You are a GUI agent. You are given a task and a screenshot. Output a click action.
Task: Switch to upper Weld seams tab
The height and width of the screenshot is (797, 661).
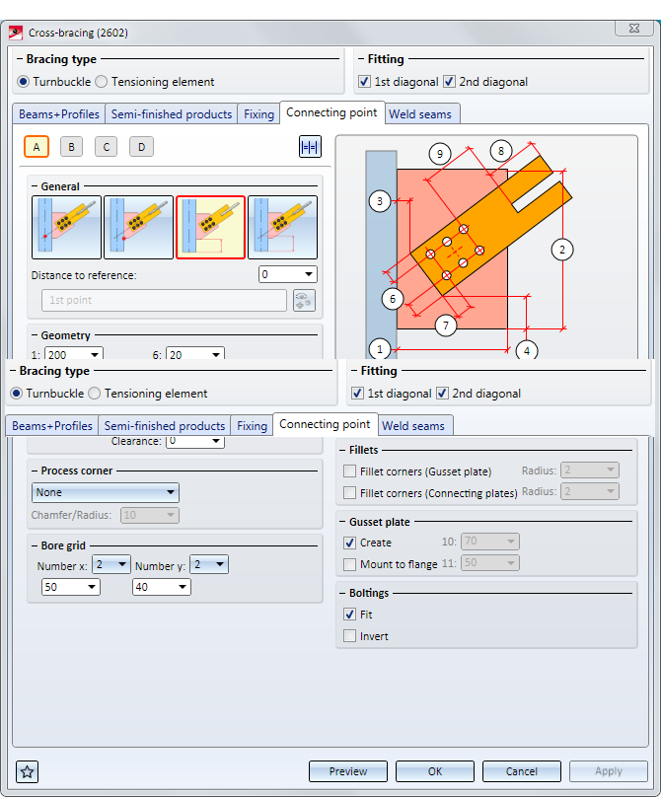coord(420,113)
